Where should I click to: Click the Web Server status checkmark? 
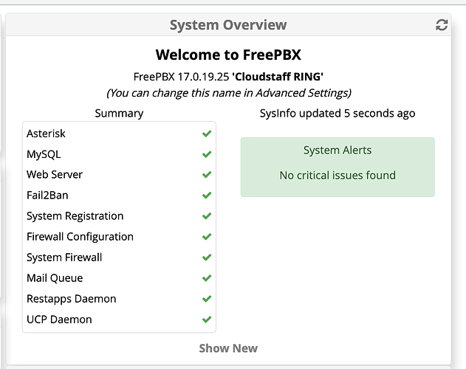point(207,174)
